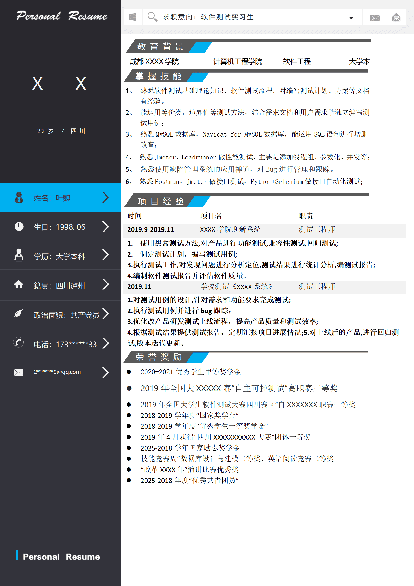The height and width of the screenshot is (586, 414).
Task: Click the 教育背景 section header
Action: 161,46
